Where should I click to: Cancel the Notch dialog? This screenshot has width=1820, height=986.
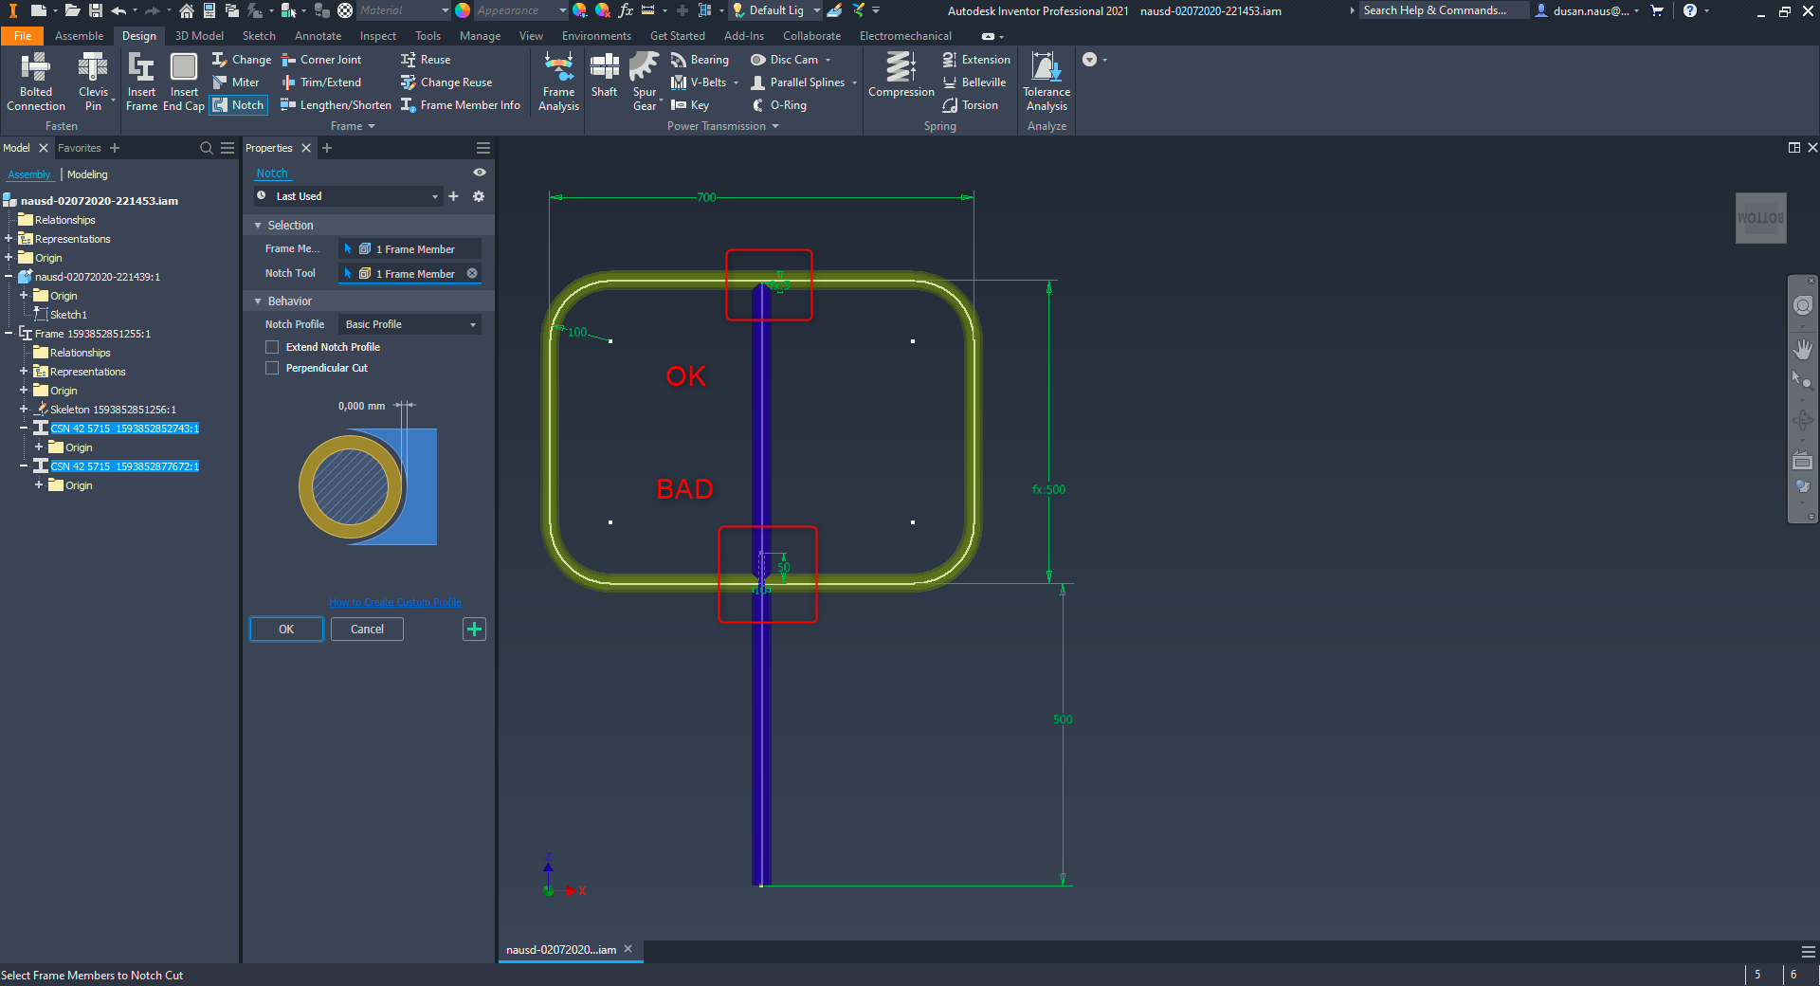[x=367, y=629]
